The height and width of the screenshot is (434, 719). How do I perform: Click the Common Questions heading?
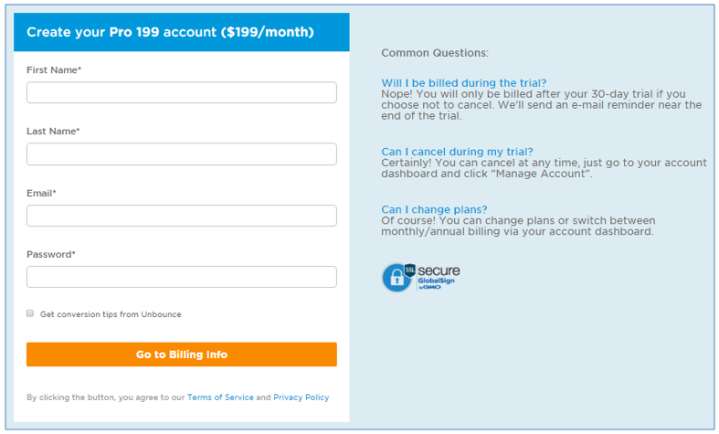tap(434, 53)
